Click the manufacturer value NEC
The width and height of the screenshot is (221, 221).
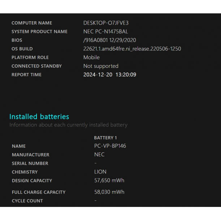[99, 155]
